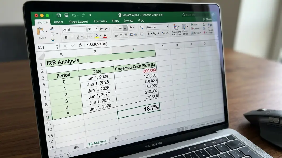Align cell contents to top
The width and height of the screenshot is (282, 158).
115,28
